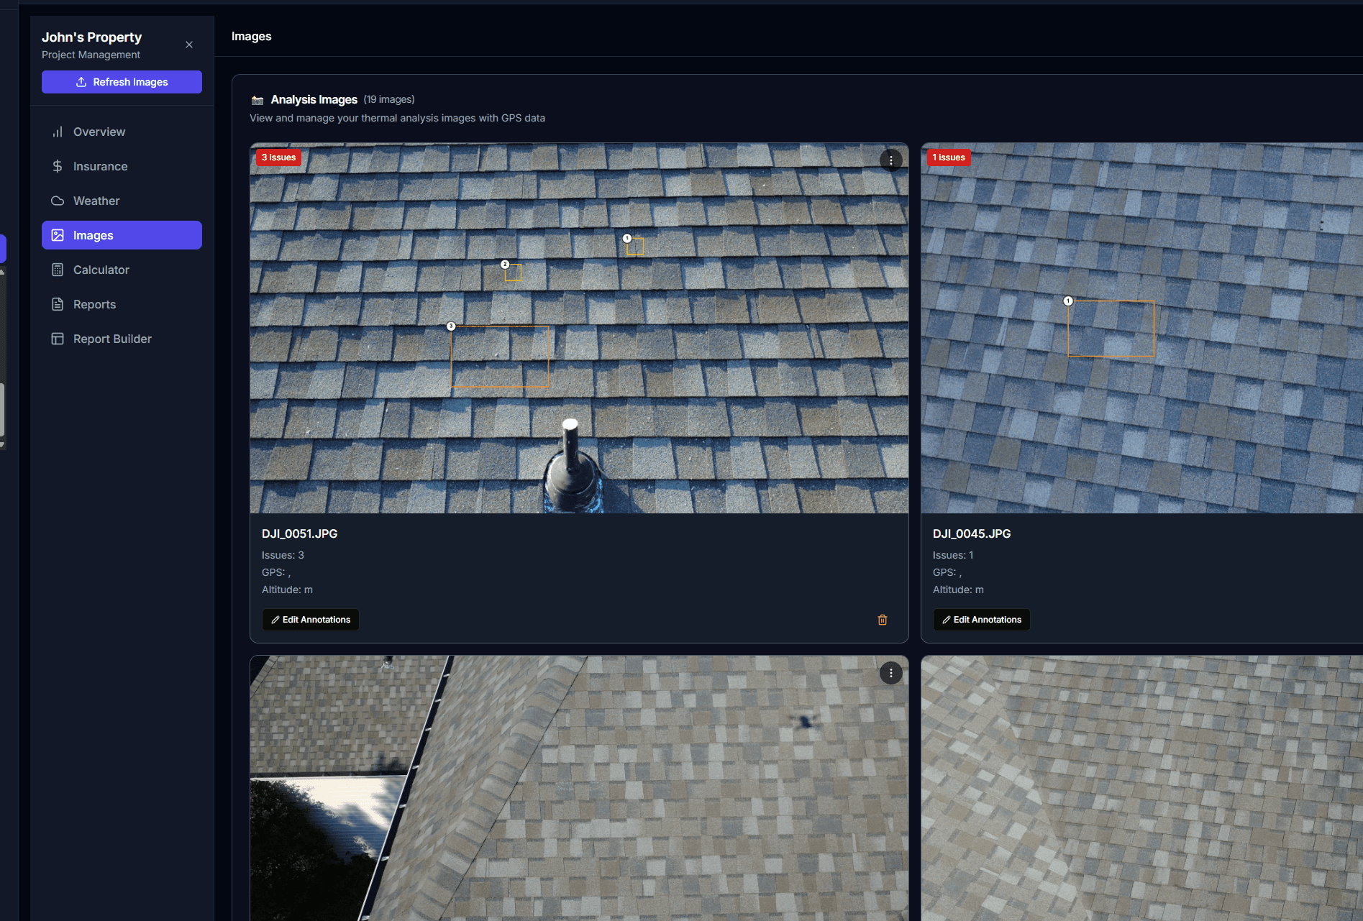Click the Insurance dollar sign icon
Image resolution: width=1363 pixels, height=921 pixels.
click(x=58, y=166)
